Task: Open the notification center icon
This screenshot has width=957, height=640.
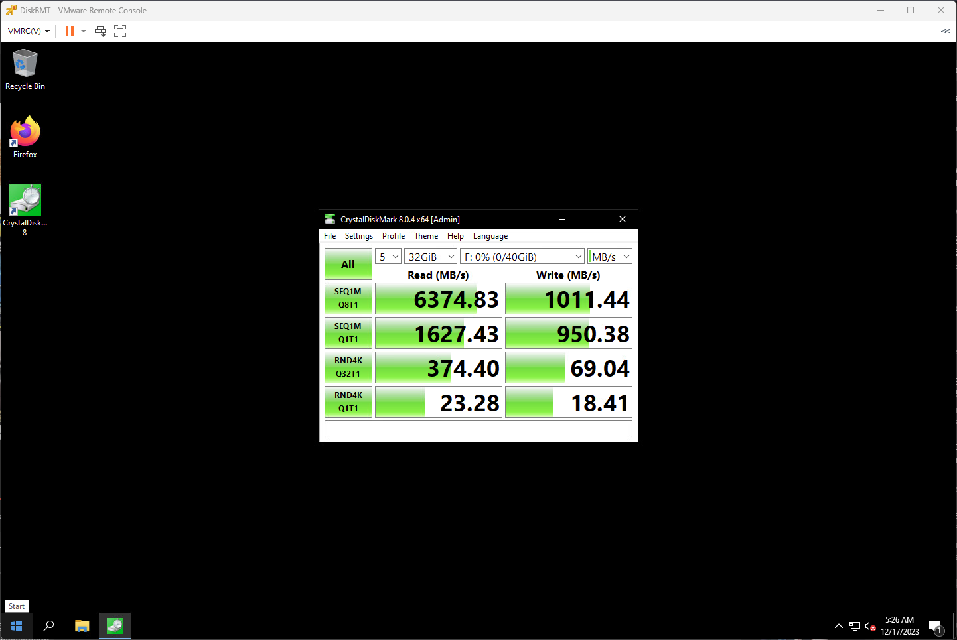Action: 936,626
